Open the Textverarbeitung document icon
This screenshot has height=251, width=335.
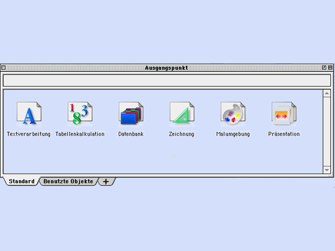pos(28,114)
